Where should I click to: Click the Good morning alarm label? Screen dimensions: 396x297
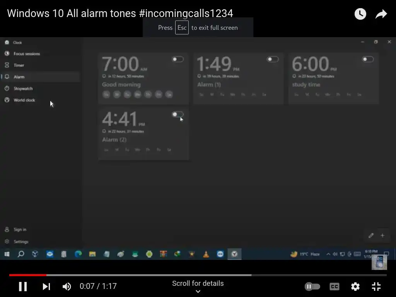point(121,85)
